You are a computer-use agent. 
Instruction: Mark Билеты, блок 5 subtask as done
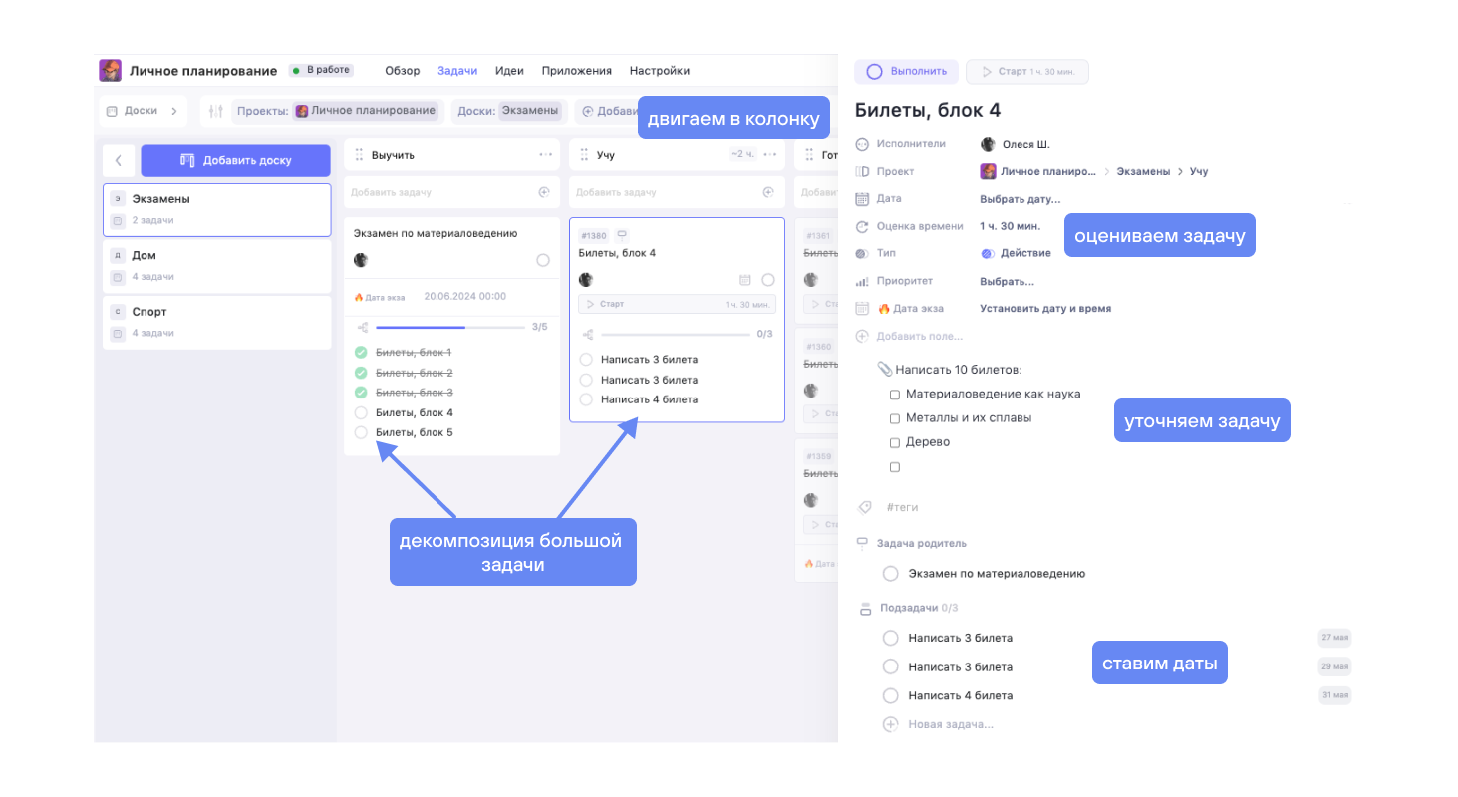pyautogui.click(x=361, y=432)
